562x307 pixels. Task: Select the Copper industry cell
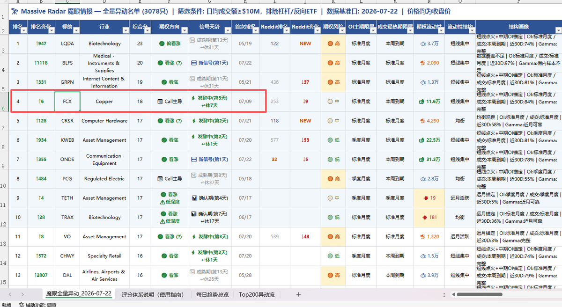tap(104, 102)
